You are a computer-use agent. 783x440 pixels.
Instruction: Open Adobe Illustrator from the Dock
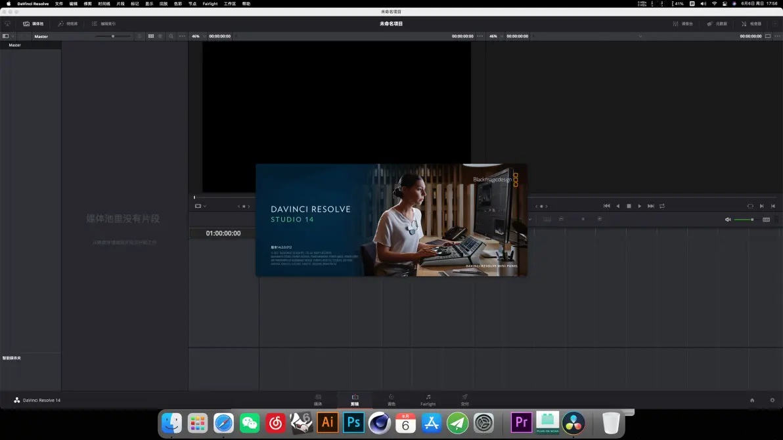pyautogui.click(x=328, y=422)
